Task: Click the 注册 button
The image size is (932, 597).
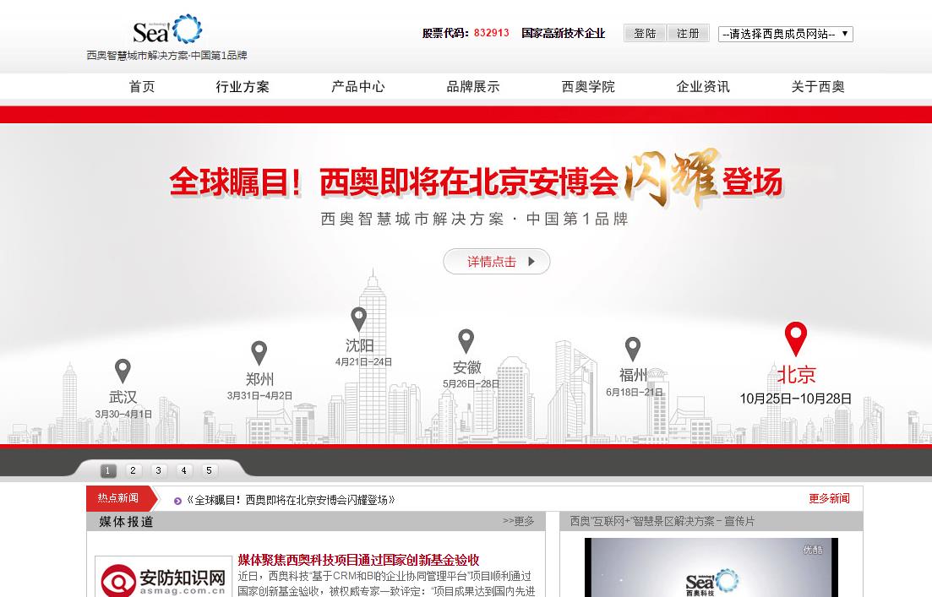Action: (689, 33)
